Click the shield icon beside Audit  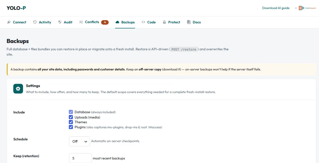pos(60,22)
